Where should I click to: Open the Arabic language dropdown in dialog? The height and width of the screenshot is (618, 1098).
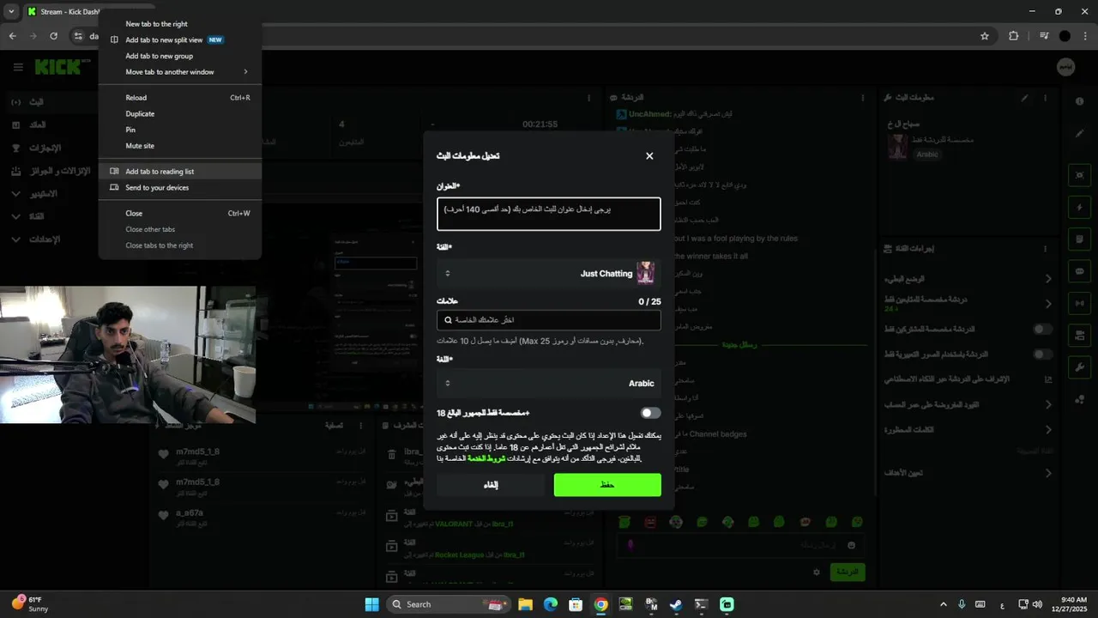(x=549, y=384)
